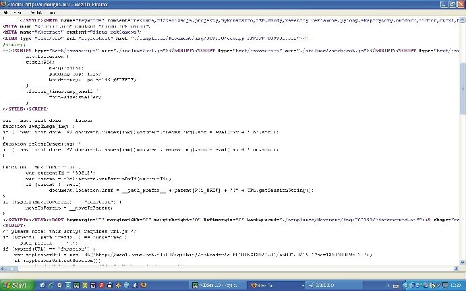Open the Pomoc (Help) menu
Screen dimensions: 466x291
pos(52,13)
